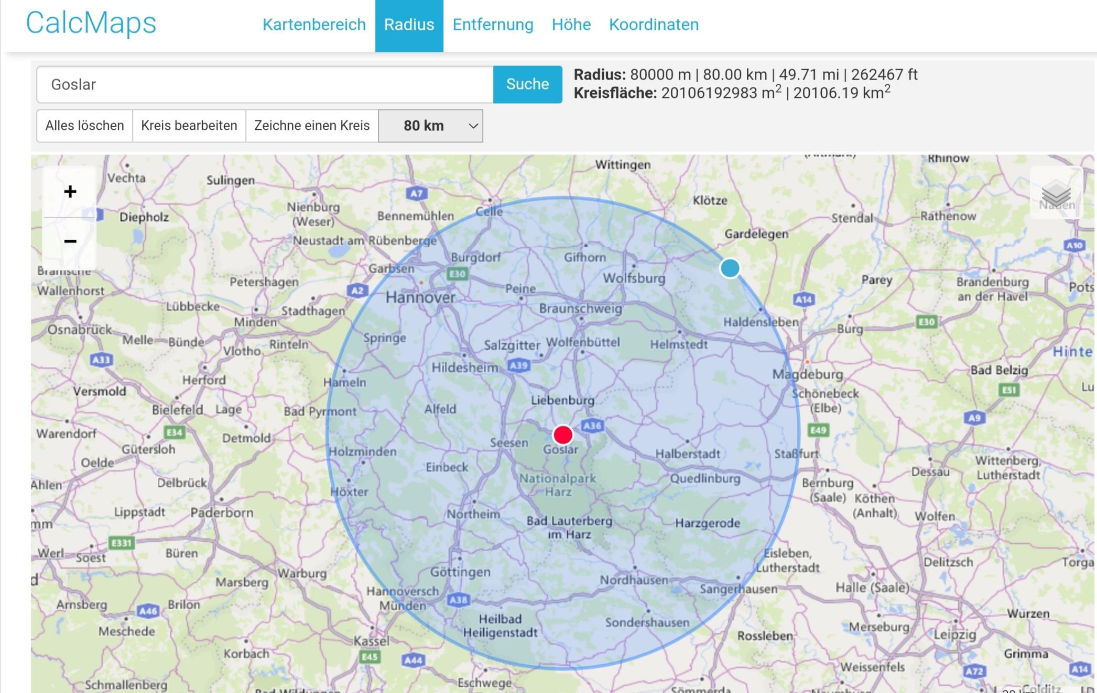
Task: Open the 80 km radius dropdown
Action: pos(430,126)
